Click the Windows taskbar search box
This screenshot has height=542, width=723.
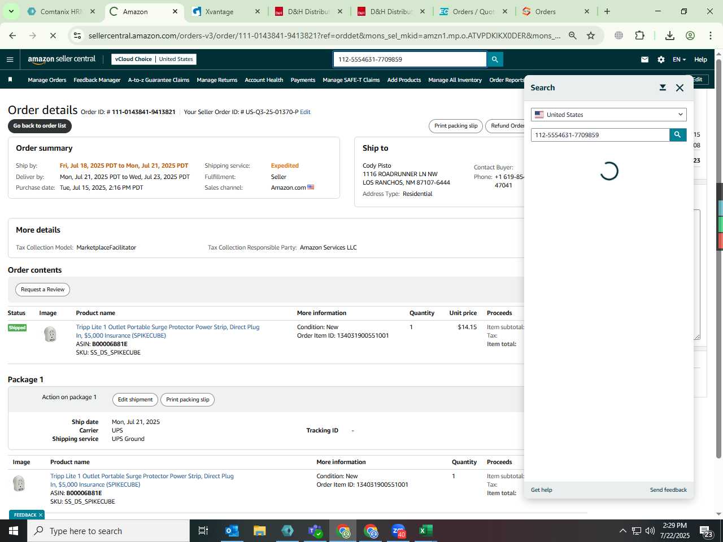point(108,531)
